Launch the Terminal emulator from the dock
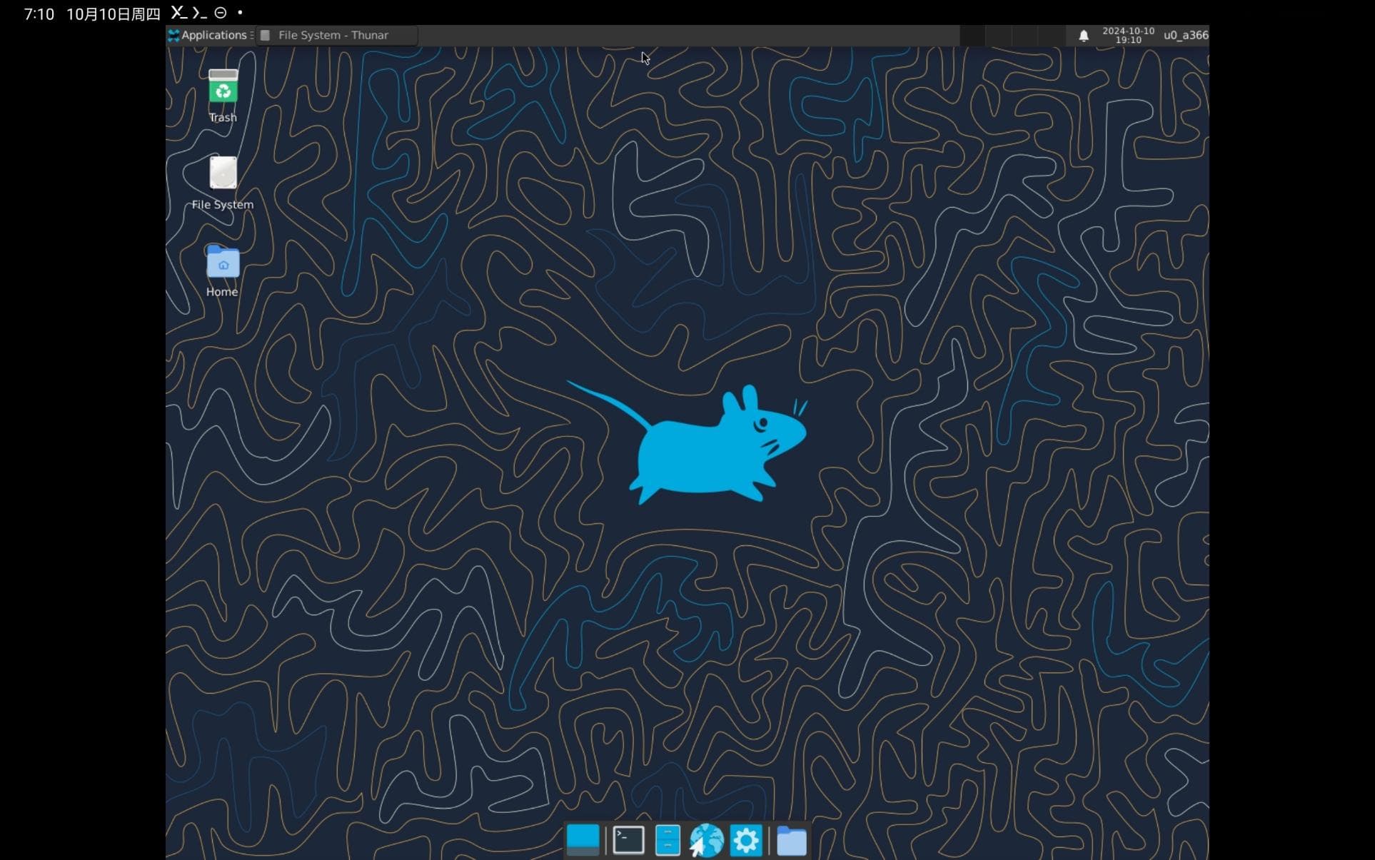 [x=628, y=840]
